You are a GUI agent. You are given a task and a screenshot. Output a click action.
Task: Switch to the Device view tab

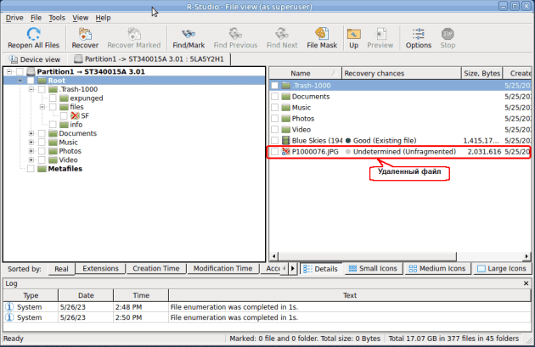point(35,59)
